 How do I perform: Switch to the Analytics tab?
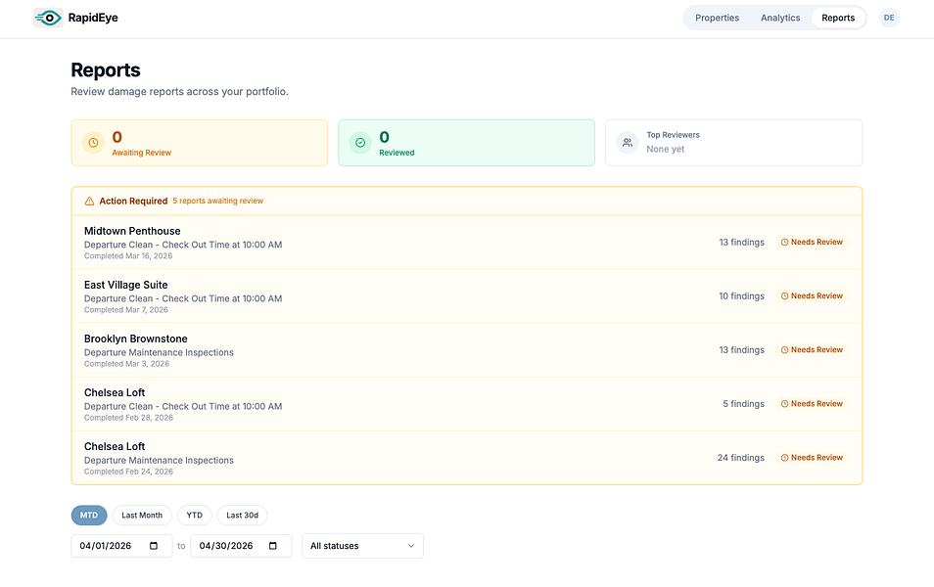[x=780, y=18]
